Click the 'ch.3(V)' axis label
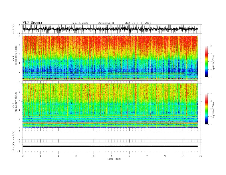This screenshot has width=226, height=175. click(14, 135)
